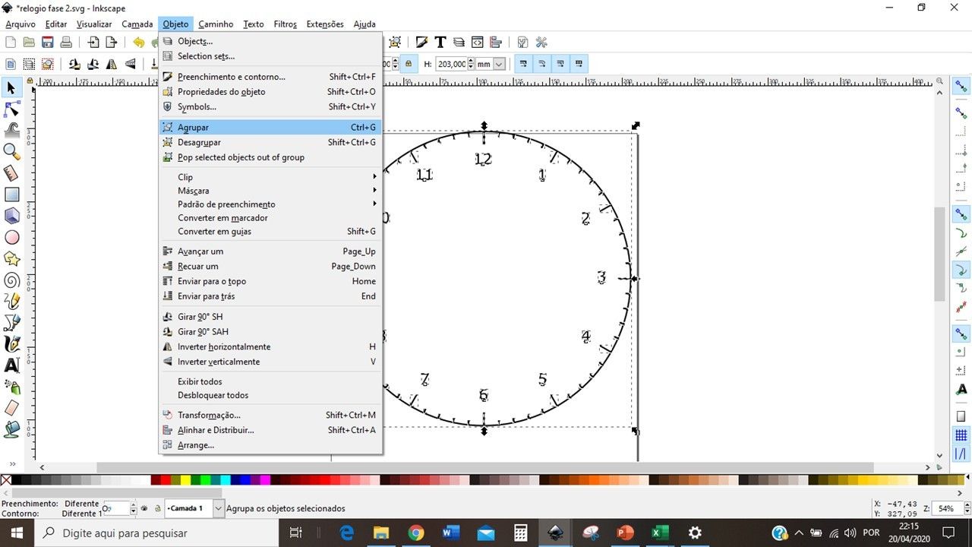
Task: Click the New document icon
Action: coord(11,43)
